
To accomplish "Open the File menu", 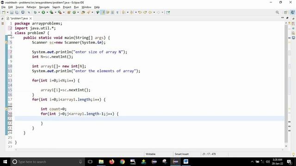I will [x=3, y=7].
